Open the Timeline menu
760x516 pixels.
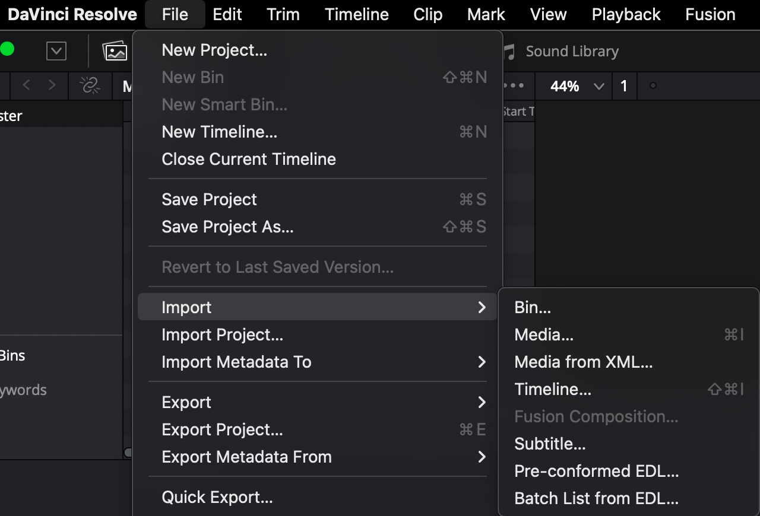357,14
